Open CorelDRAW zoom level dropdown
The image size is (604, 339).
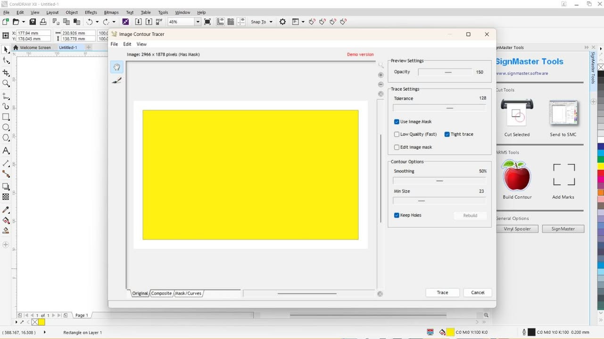(x=198, y=22)
